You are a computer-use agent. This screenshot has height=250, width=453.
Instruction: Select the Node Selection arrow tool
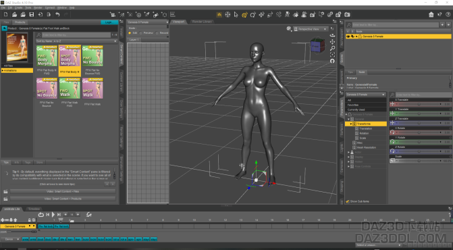point(236,14)
